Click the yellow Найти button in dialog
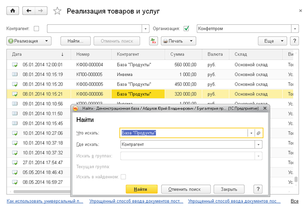308x209 pixels. pos(142,189)
